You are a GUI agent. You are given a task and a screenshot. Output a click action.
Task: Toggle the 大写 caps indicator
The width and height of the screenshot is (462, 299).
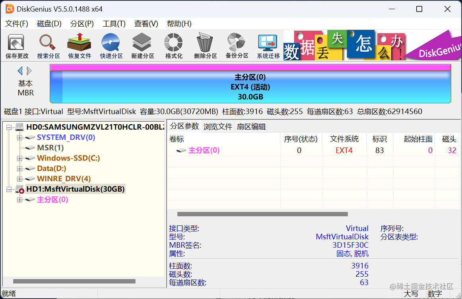pyautogui.click(x=412, y=293)
